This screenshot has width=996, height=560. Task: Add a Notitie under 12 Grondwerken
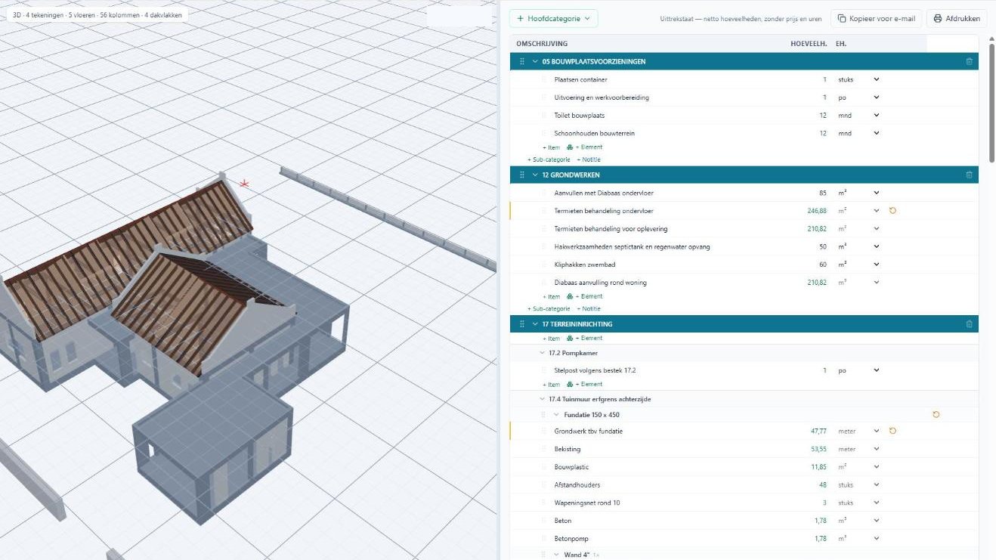[x=589, y=308]
